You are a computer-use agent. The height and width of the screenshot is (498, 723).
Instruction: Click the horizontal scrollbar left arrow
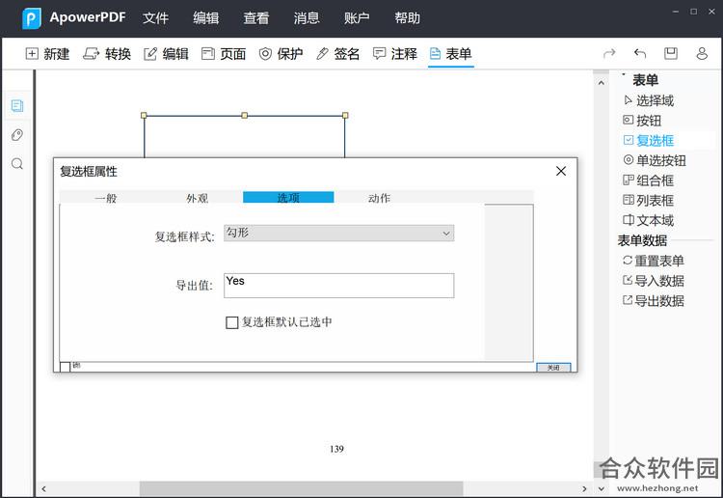click(x=43, y=488)
